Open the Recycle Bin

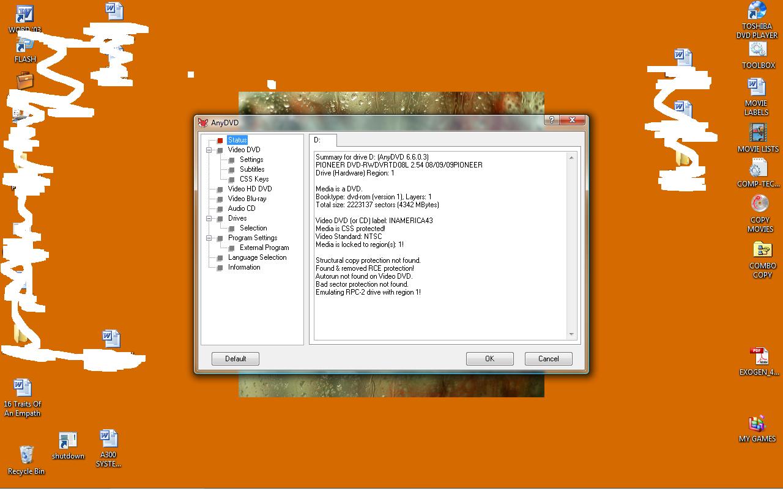point(26,460)
